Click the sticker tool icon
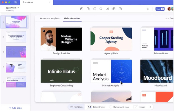The image size is (174, 111). (x=101, y=9)
